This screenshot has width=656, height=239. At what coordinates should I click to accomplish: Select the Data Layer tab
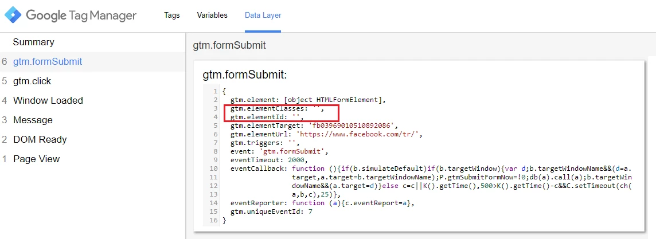tap(263, 15)
